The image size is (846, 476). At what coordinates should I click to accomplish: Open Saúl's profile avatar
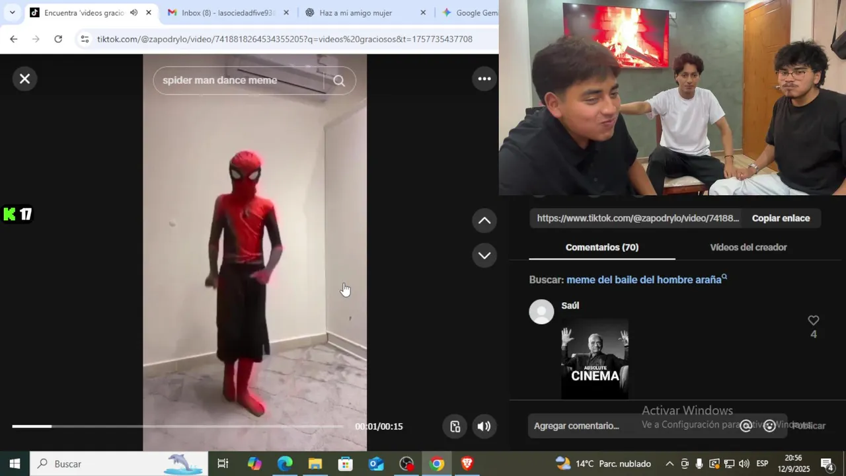541,311
